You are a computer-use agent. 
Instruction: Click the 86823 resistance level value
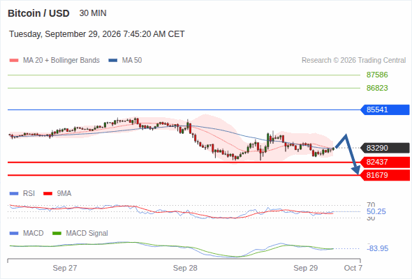377,88
